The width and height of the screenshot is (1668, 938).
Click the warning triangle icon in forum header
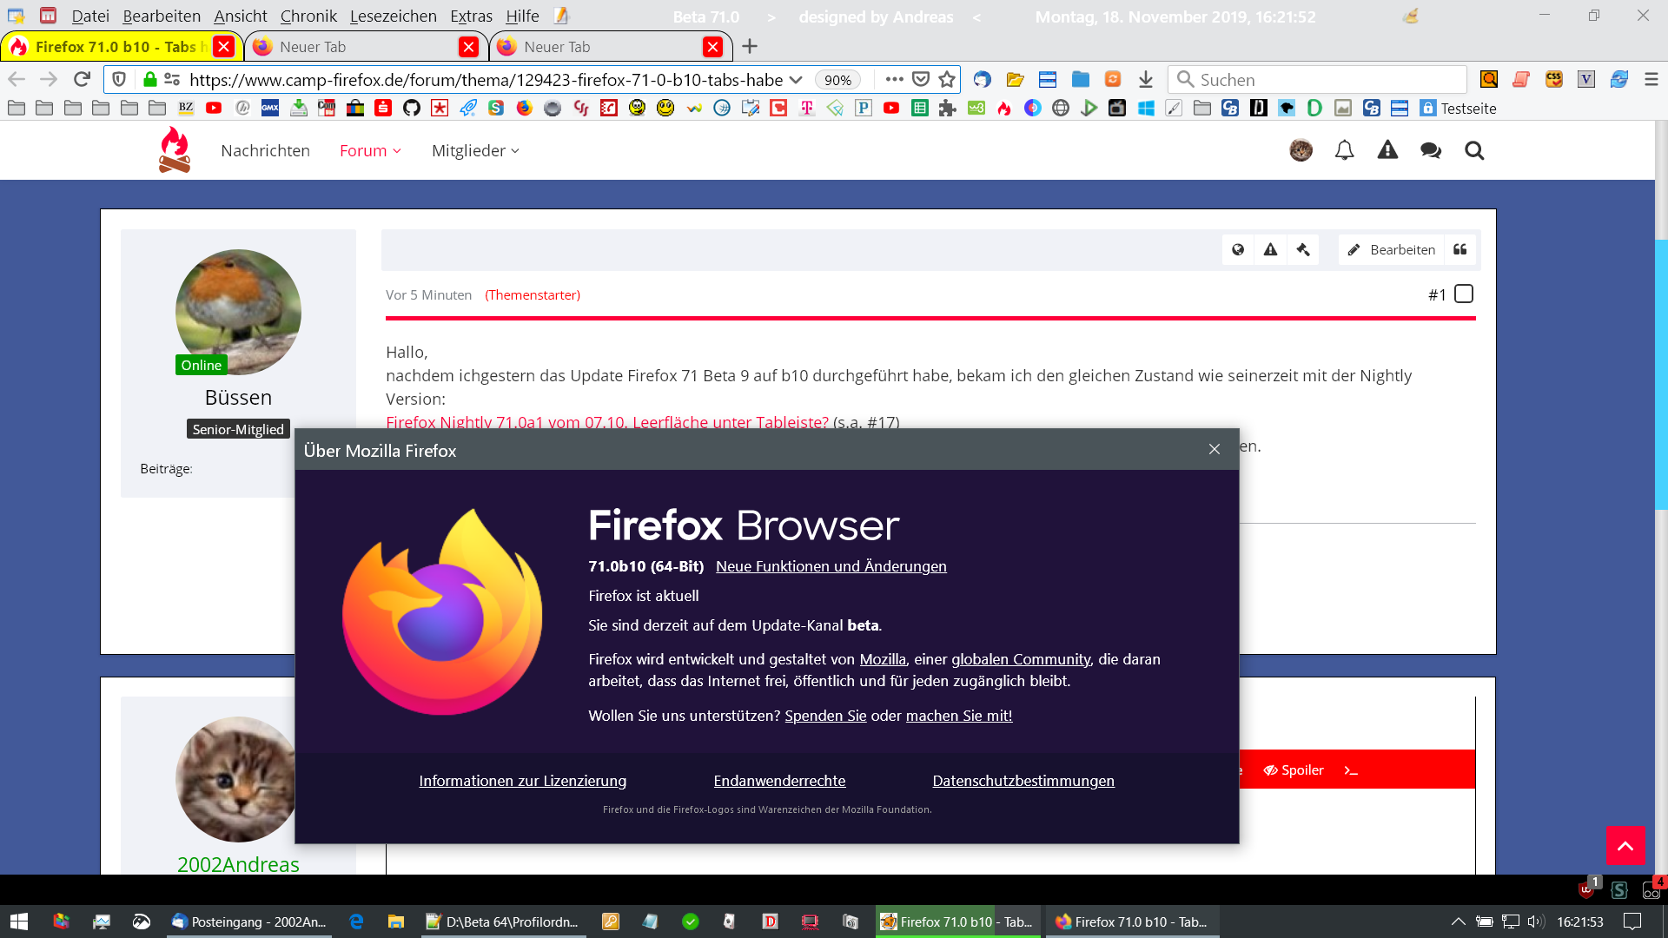coord(1387,150)
